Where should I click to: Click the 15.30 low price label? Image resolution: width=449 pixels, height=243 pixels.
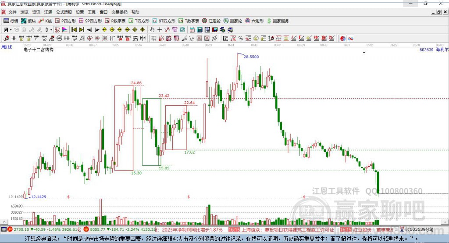(136, 173)
